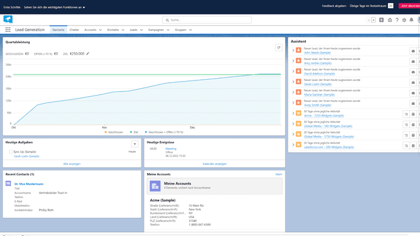Image resolution: width=420 pixels, height=236 pixels.
Task: Click the Kalender anzeigen link
Action: [215, 164]
